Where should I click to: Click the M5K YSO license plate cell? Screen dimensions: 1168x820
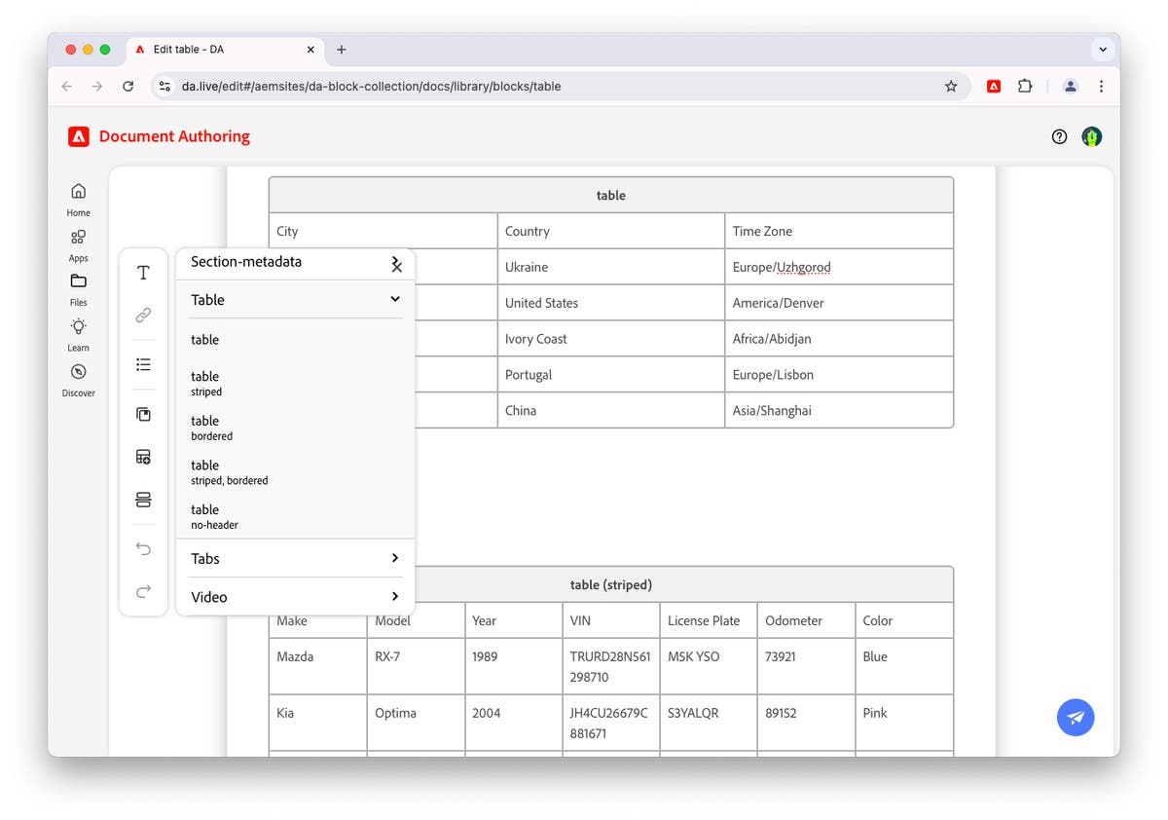point(710,666)
